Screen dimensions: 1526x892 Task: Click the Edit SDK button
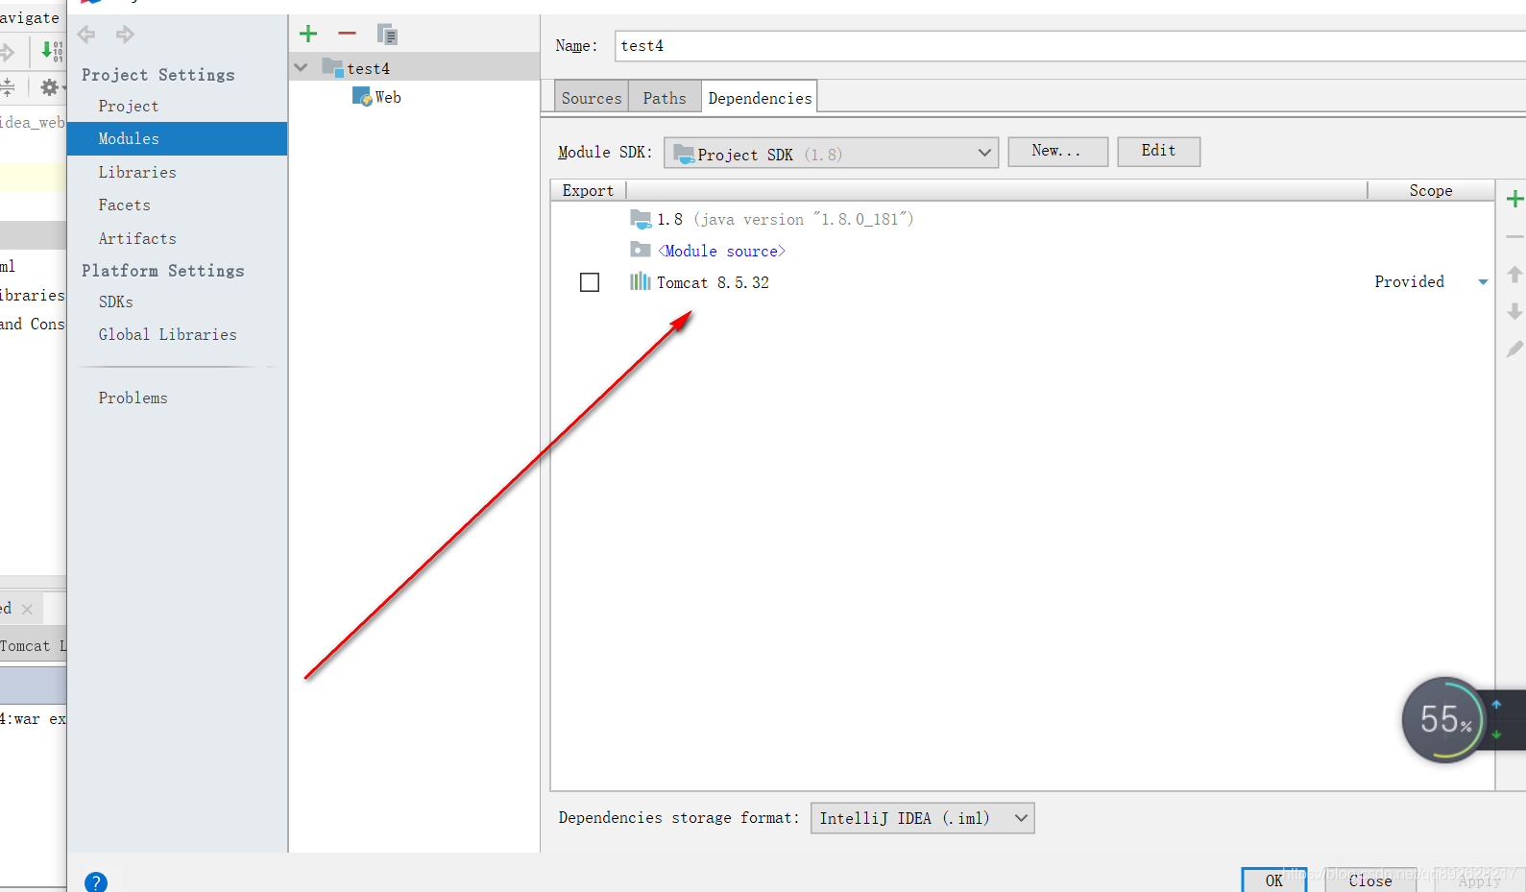tap(1158, 151)
